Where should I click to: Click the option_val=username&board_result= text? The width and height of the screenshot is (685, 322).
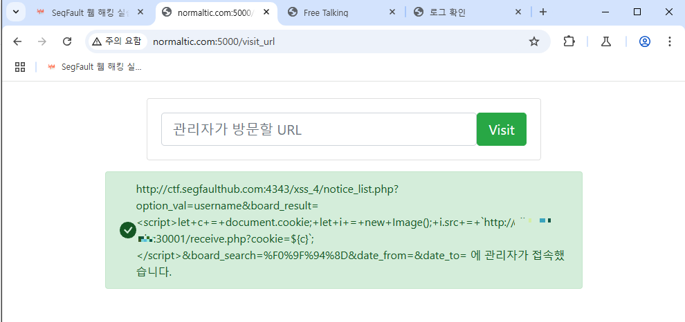point(227,206)
